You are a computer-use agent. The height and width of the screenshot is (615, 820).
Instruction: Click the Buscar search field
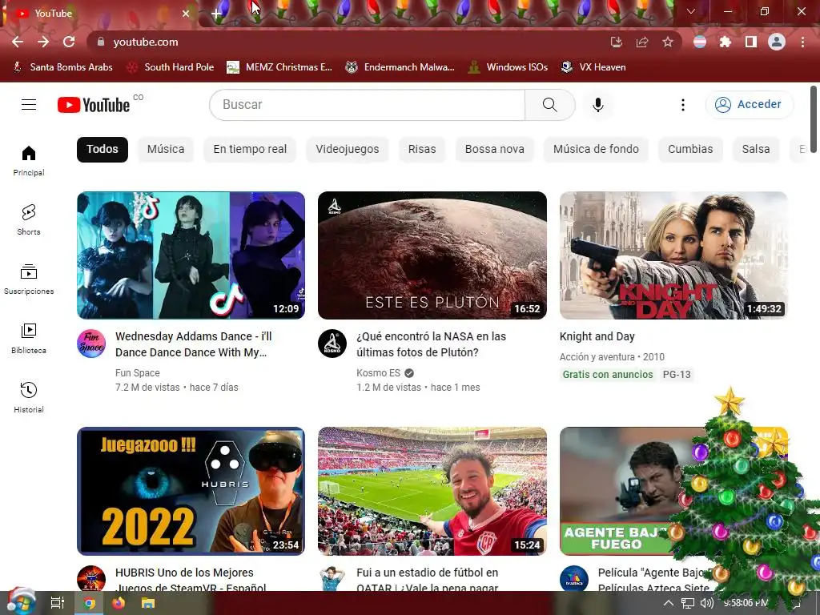pos(367,105)
